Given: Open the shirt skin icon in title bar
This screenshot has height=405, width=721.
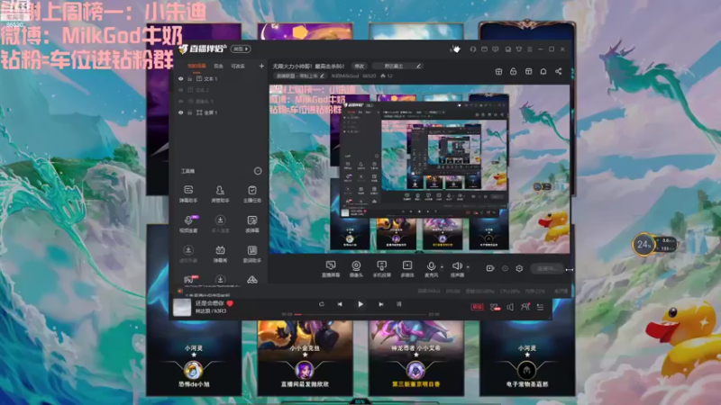Looking at the screenshot, I should pyautogui.click(x=519, y=49).
